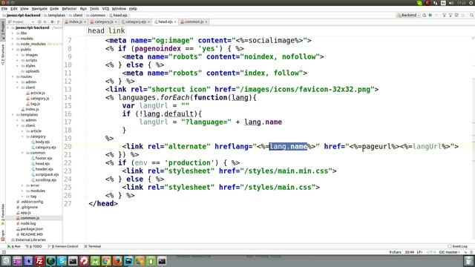Click the 'link' breadcrumb above the code
This screenshot has width=475, height=267.
pos(117,30)
